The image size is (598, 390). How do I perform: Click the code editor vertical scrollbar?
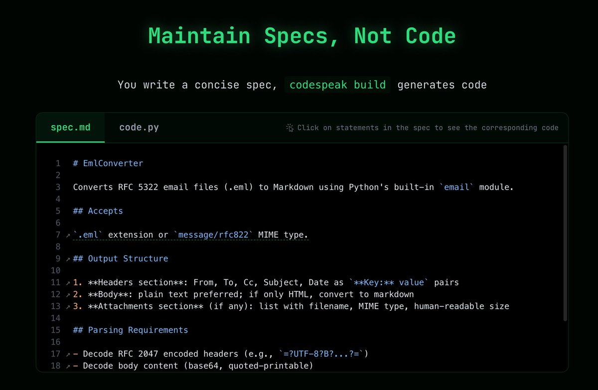565,233
